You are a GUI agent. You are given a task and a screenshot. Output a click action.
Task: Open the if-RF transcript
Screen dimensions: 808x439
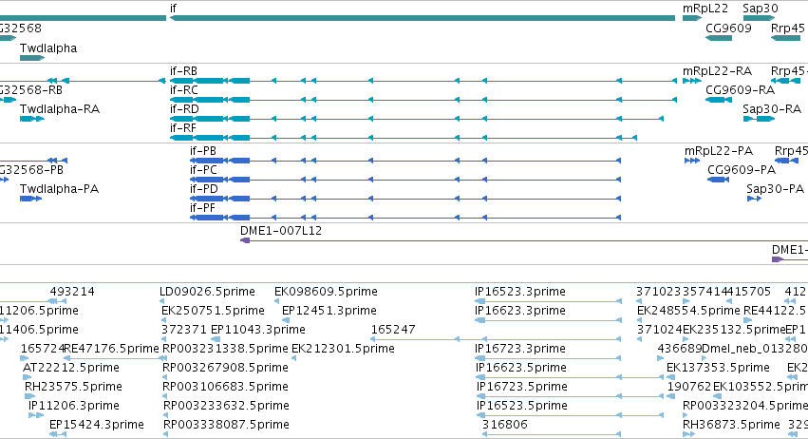404,138
